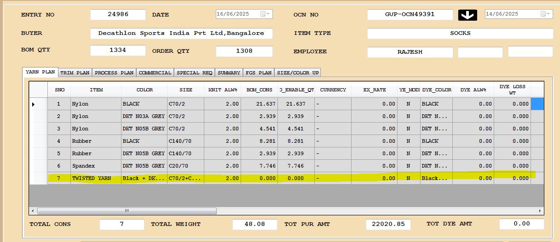Click the BOM_CONS column header

coord(259,90)
